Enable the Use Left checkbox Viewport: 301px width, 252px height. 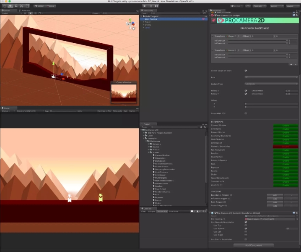(x=246, y=231)
